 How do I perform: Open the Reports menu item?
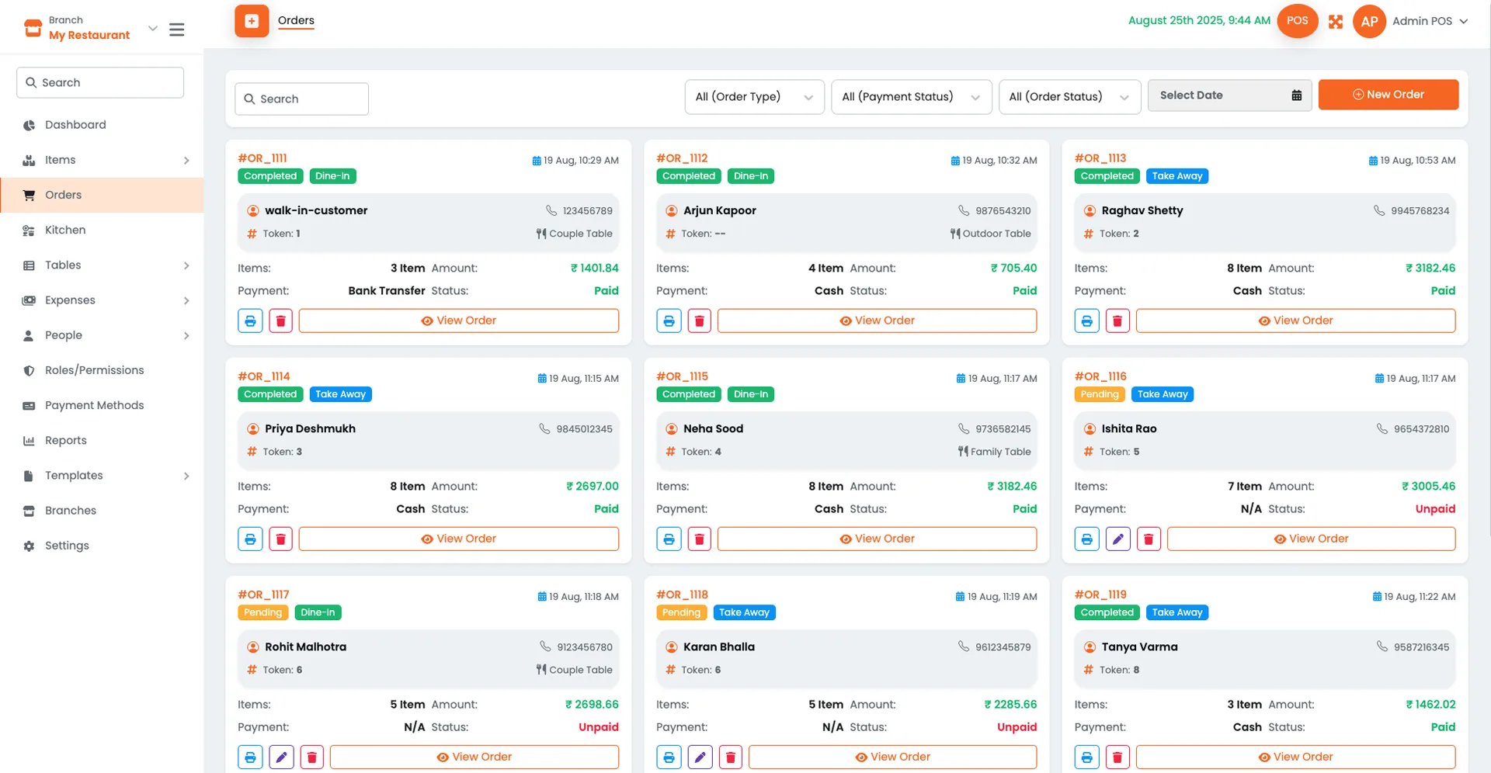tap(65, 440)
